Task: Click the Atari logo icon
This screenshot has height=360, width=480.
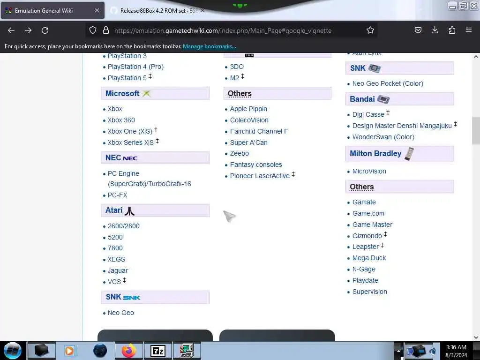Action: tap(129, 211)
